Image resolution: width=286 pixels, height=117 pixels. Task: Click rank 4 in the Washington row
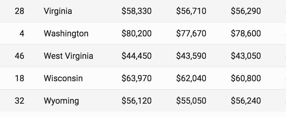coord(22,33)
